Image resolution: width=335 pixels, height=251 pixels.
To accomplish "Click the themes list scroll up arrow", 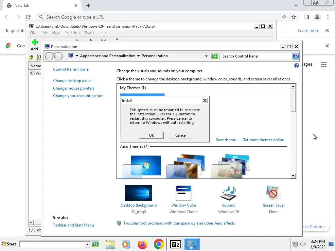I will (x=293, y=86).
